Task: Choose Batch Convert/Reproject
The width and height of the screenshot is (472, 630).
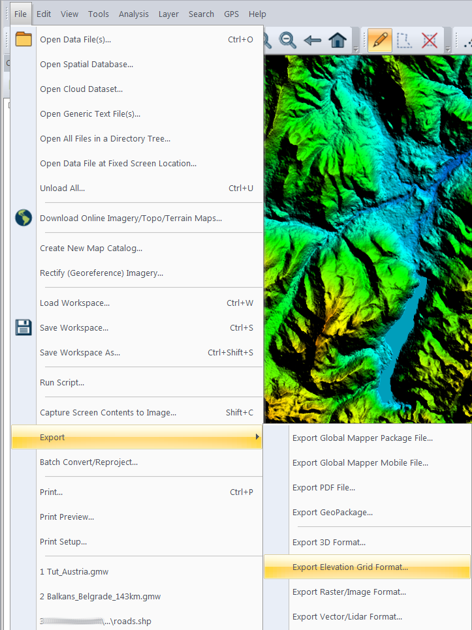Action: [x=89, y=462]
